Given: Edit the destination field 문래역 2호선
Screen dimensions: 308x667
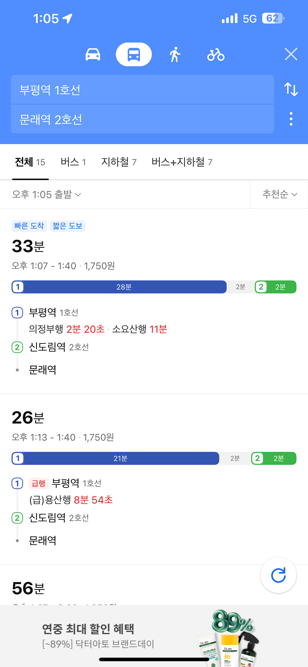Looking at the screenshot, I should [142, 119].
